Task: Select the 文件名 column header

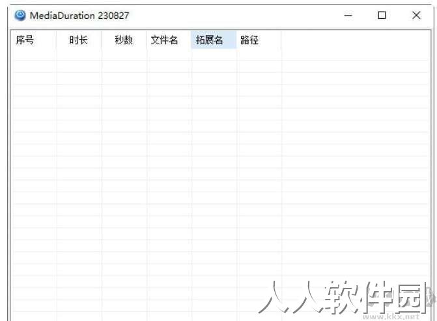Action: (x=169, y=40)
